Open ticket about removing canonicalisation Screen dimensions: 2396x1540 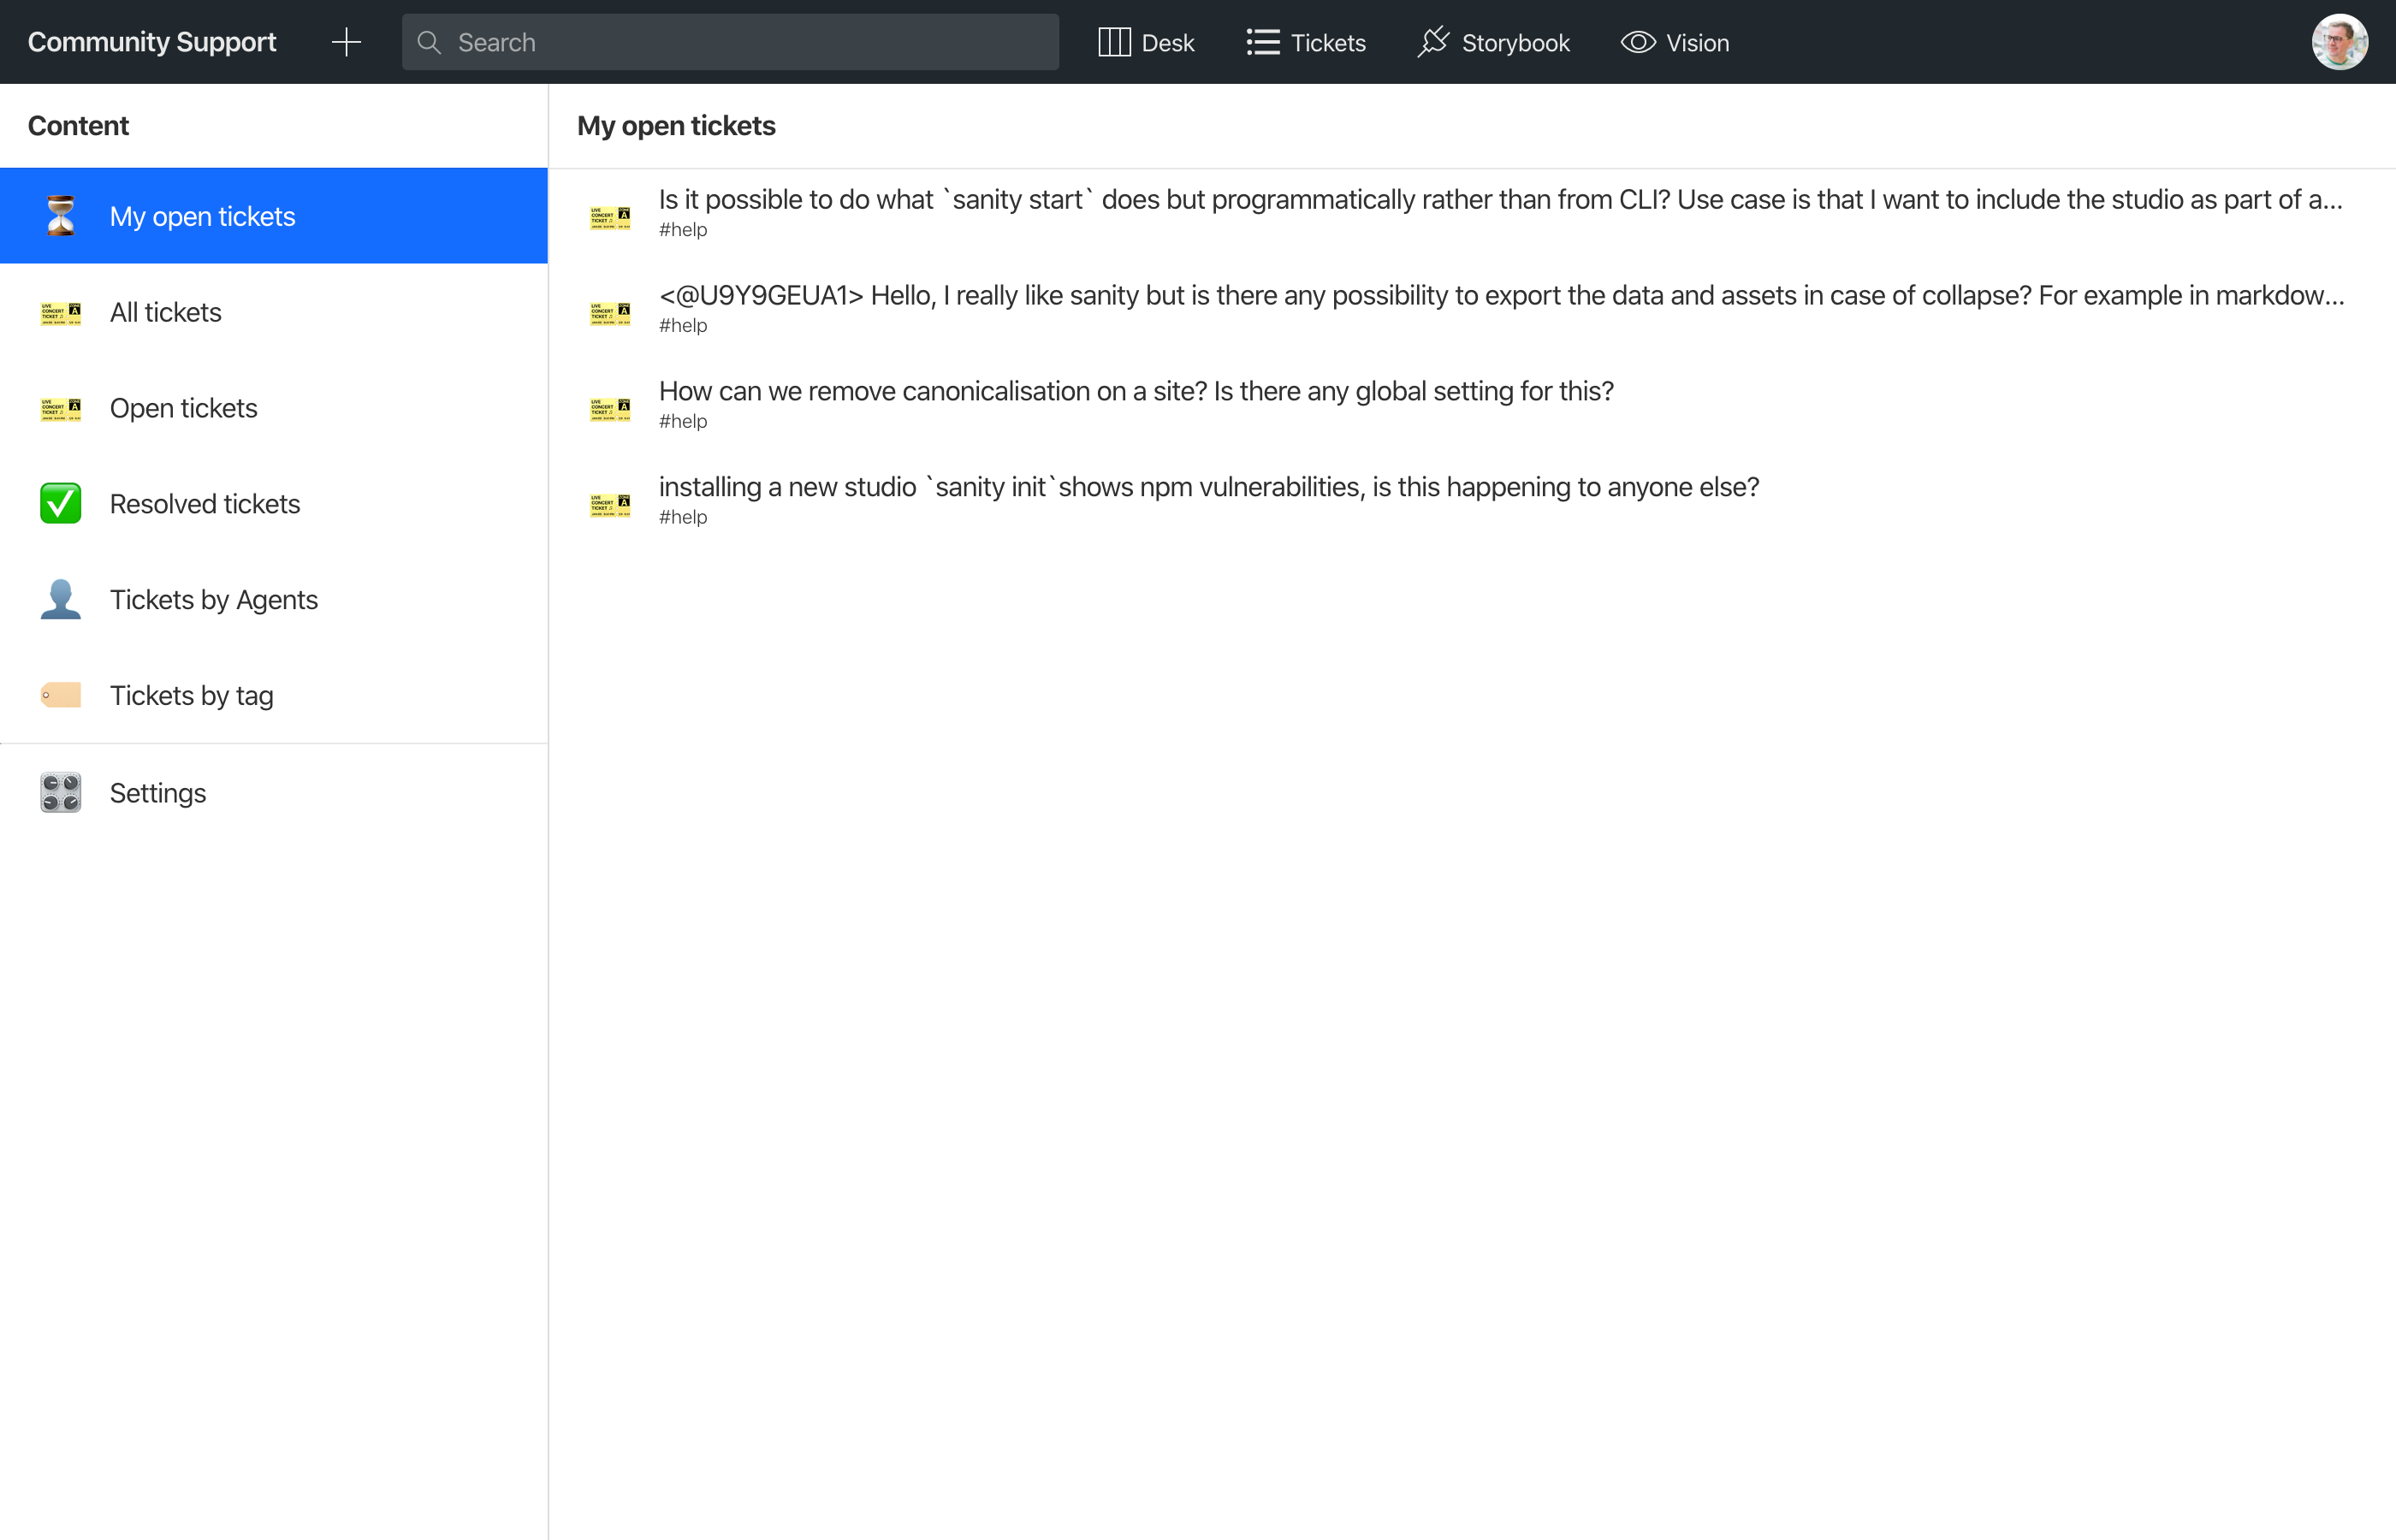point(1135,392)
